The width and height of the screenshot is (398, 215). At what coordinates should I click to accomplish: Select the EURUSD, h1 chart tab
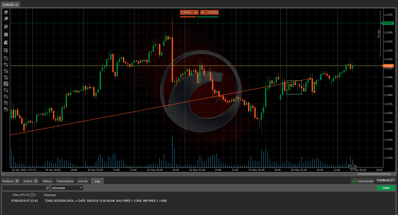(11, 5)
